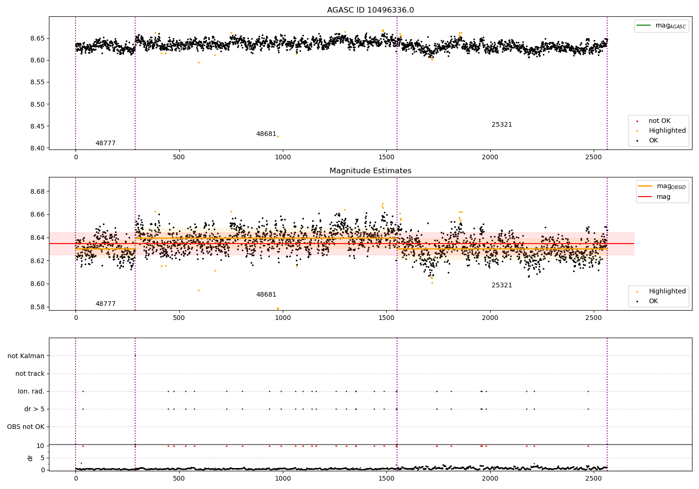Click the 'not Kalman' flag row label
The width and height of the screenshot is (699, 489).
(26, 356)
